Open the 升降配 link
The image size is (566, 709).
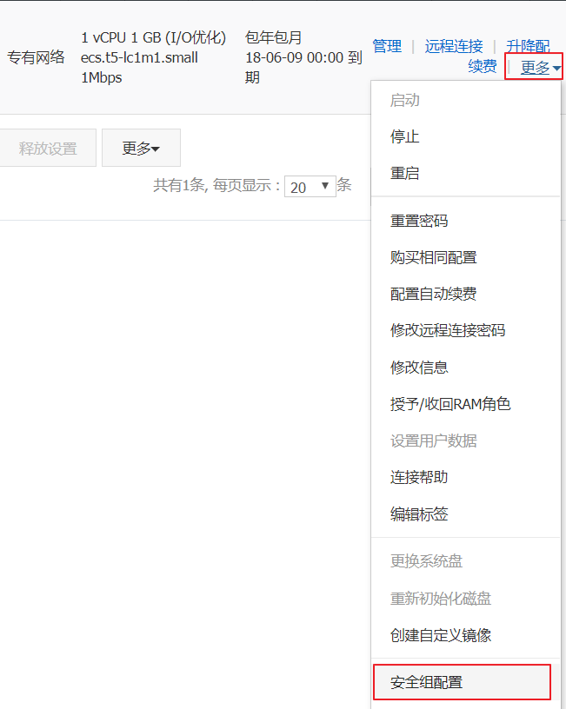(x=528, y=46)
